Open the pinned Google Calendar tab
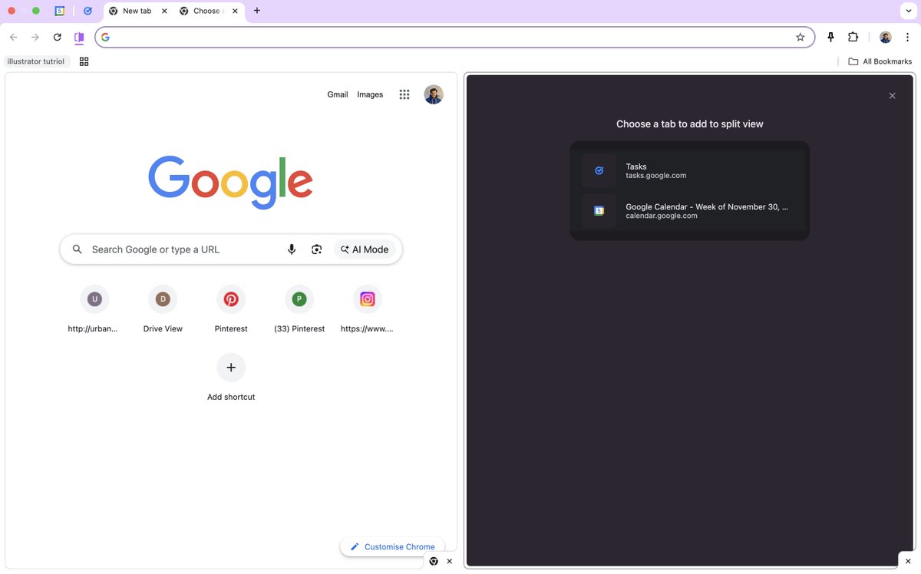Screen dimensions: 921x574 click(x=60, y=11)
